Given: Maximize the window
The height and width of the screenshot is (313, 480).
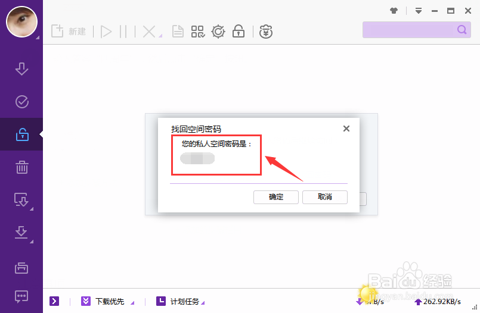Looking at the screenshot, I should (x=451, y=11).
